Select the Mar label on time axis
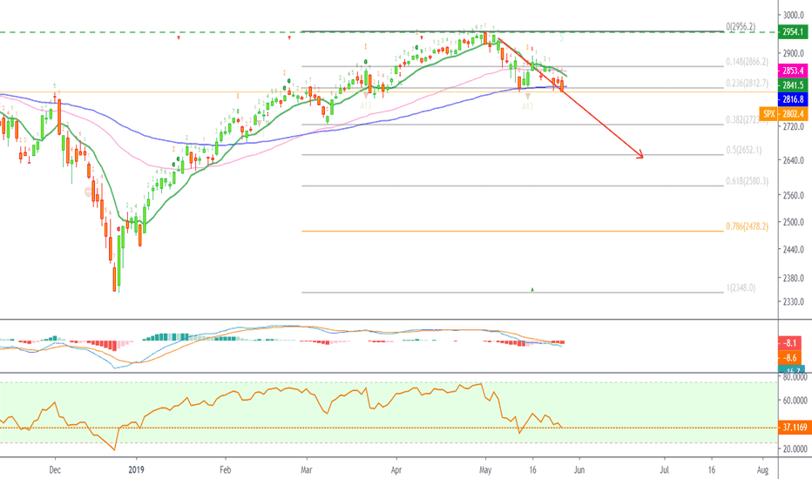 (307, 469)
